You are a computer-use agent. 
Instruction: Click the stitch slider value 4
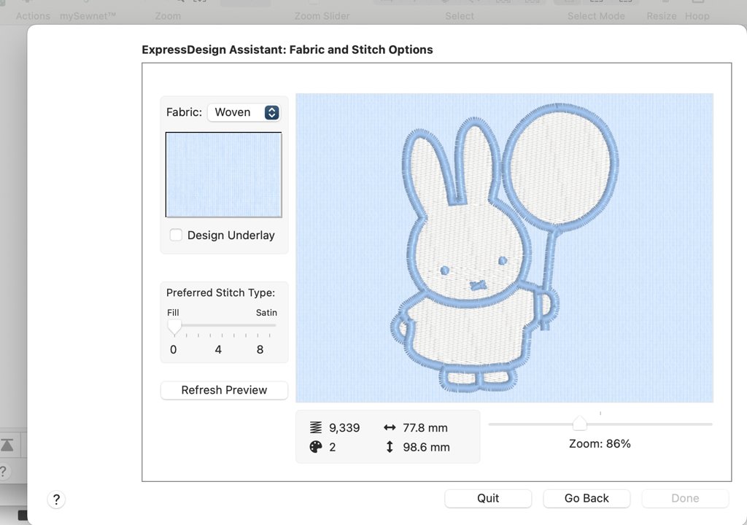coord(218,350)
